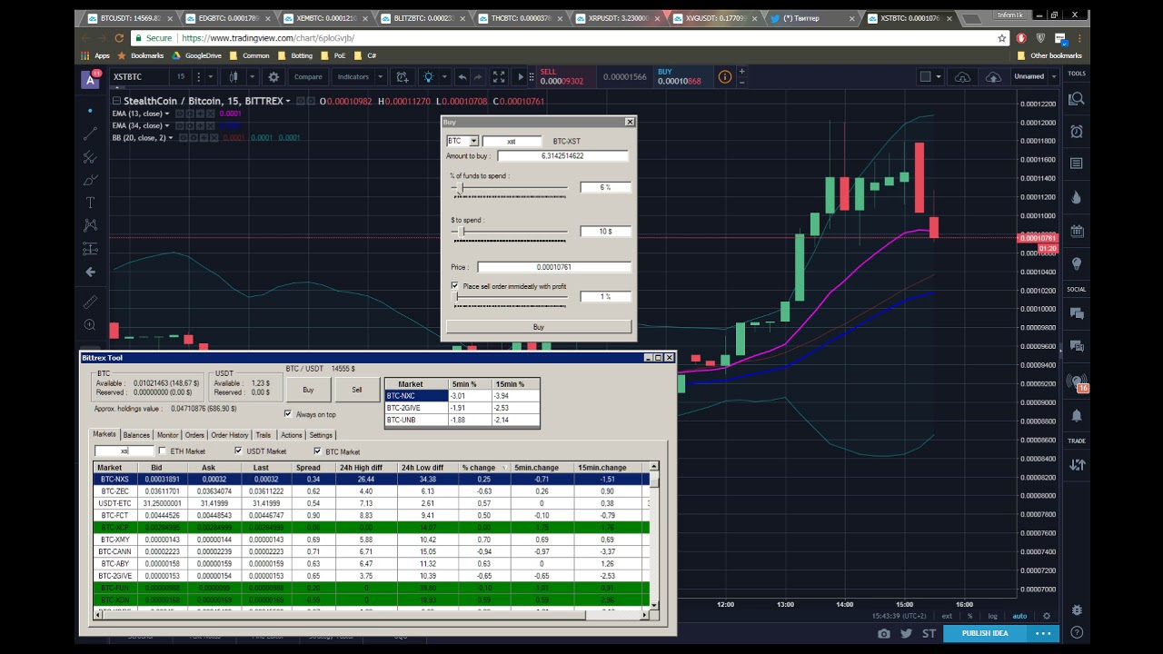
Task: Open chart properties gear icon
Action: coord(273,77)
